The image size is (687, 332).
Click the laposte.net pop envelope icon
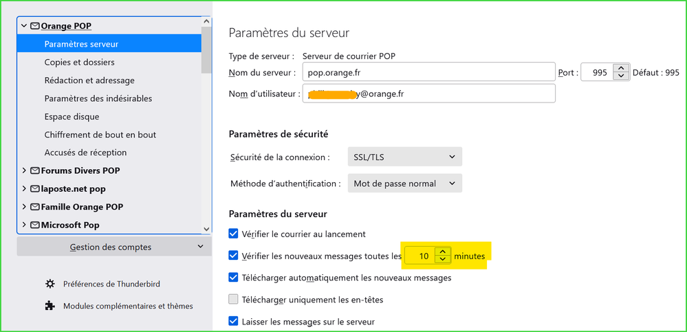coord(34,188)
